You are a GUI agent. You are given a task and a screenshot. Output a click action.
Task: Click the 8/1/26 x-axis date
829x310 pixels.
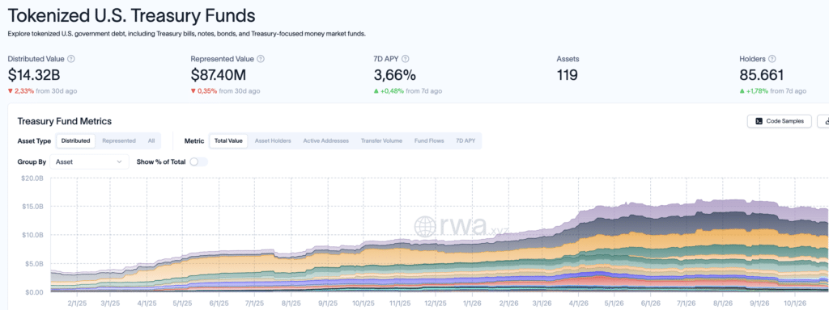tap(723, 304)
